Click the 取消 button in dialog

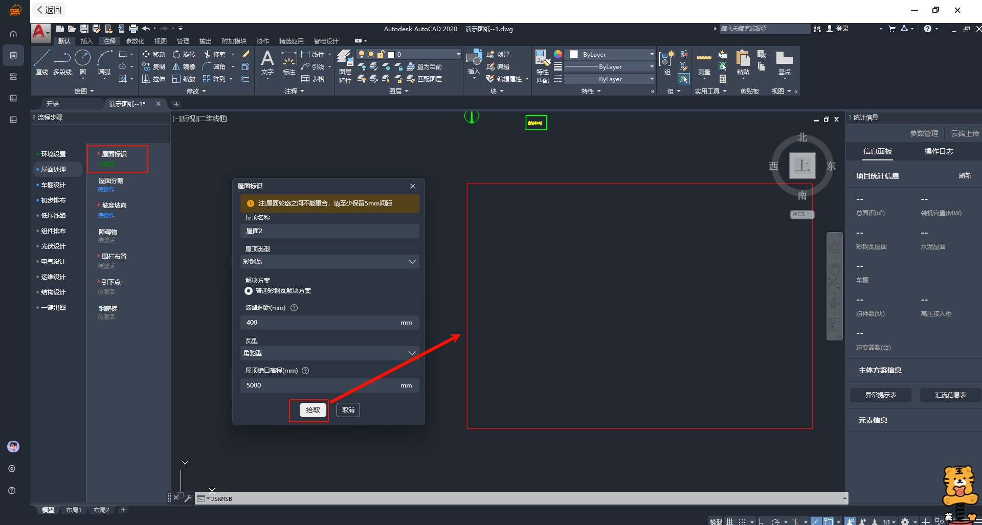pos(348,410)
